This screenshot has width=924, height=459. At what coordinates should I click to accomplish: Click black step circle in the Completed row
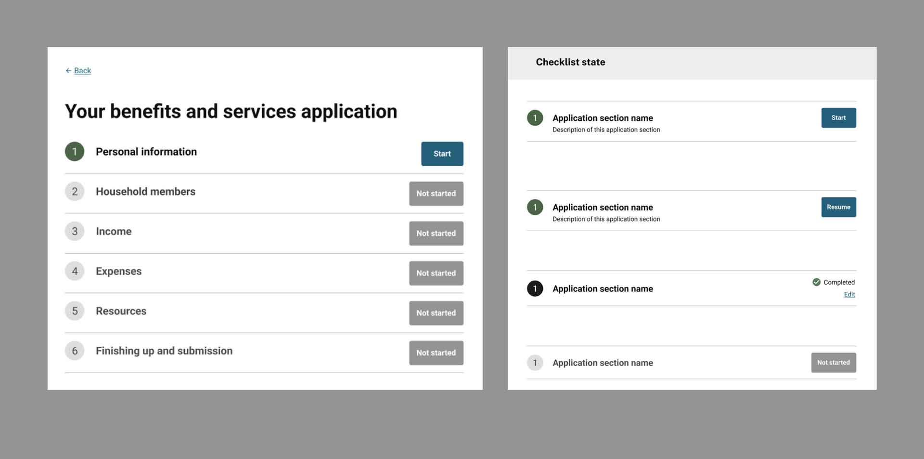[x=535, y=289]
